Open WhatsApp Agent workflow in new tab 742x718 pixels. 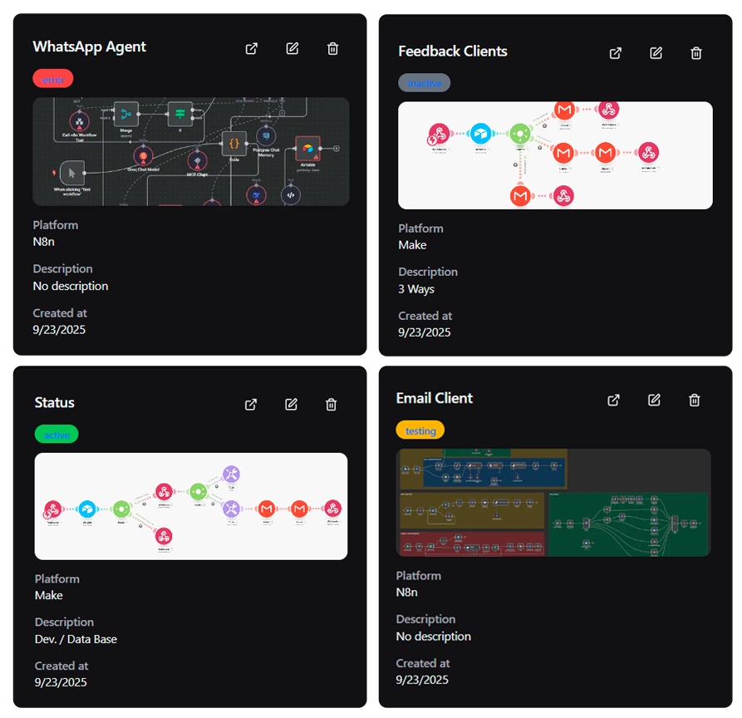click(252, 48)
